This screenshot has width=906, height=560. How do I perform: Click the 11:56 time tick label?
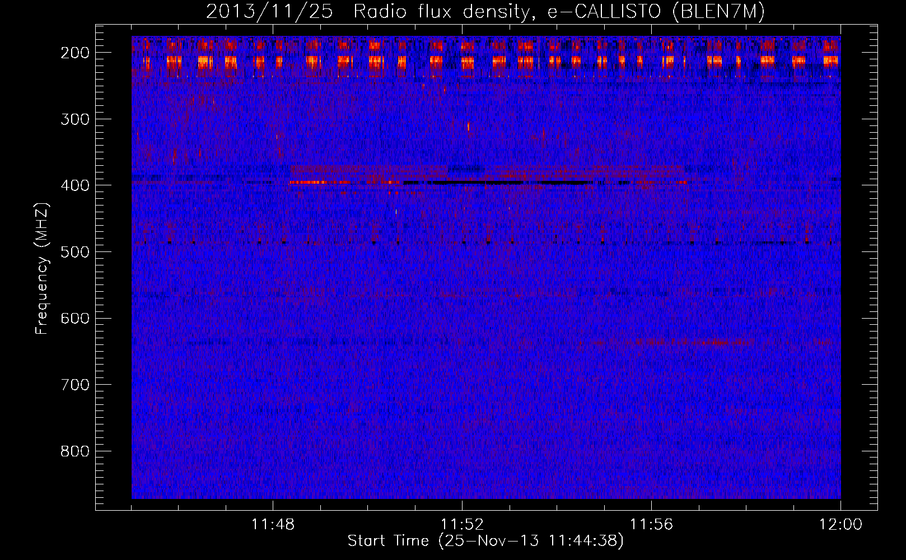(652, 525)
